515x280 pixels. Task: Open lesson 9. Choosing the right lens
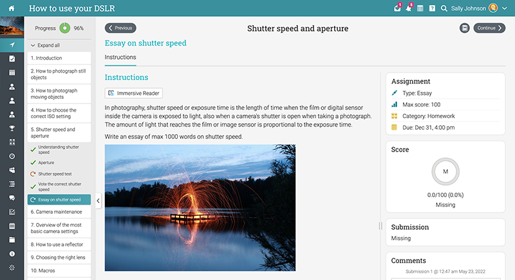point(59,258)
